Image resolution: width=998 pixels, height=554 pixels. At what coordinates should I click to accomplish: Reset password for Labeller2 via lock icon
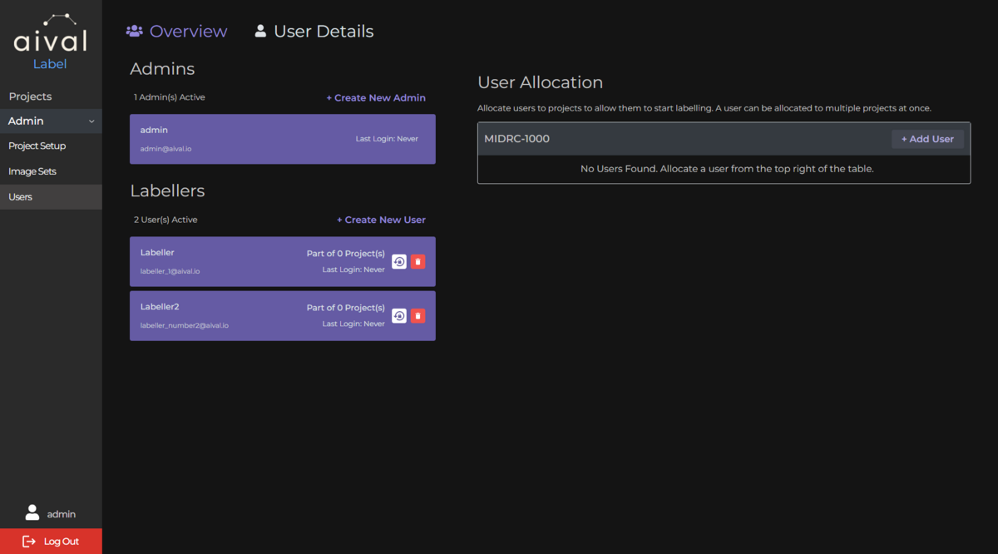tap(399, 316)
